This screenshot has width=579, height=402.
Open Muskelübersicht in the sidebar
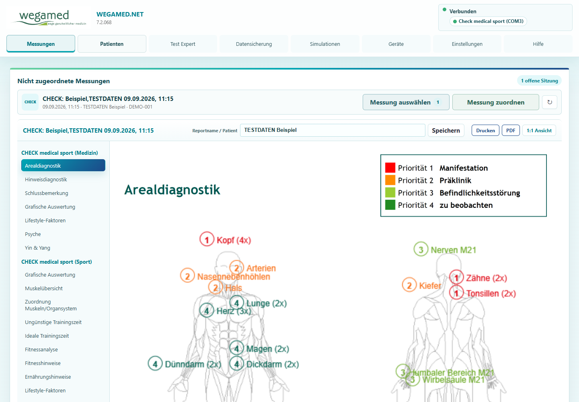[x=63, y=288]
